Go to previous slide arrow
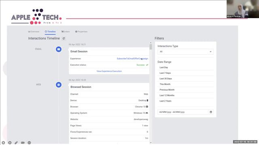This screenshot has width=259, height=145. tap(3, 143)
